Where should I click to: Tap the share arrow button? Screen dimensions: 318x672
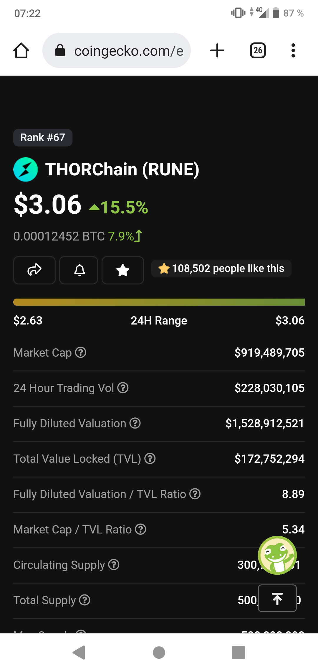[x=34, y=270]
